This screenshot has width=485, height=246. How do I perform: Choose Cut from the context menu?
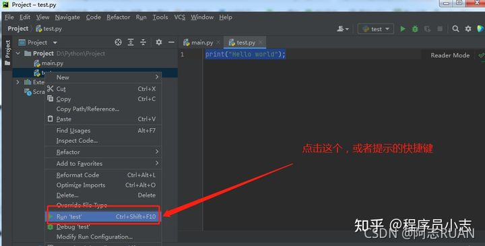tap(103, 89)
